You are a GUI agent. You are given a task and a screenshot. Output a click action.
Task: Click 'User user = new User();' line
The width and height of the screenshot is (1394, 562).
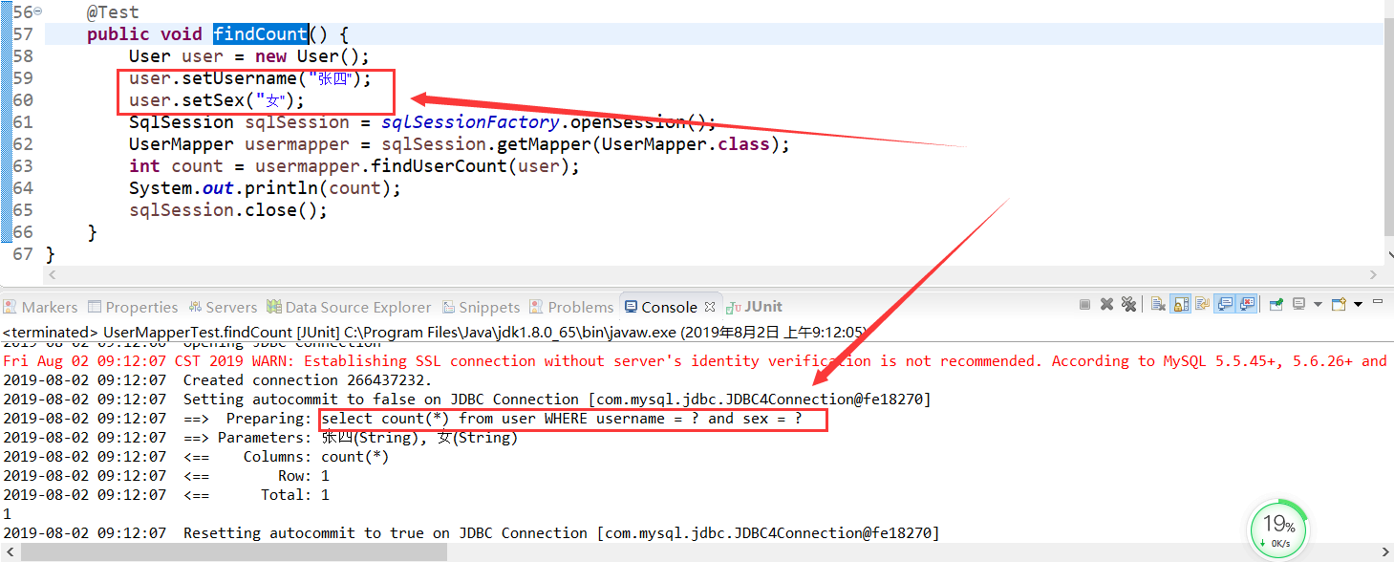249,56
